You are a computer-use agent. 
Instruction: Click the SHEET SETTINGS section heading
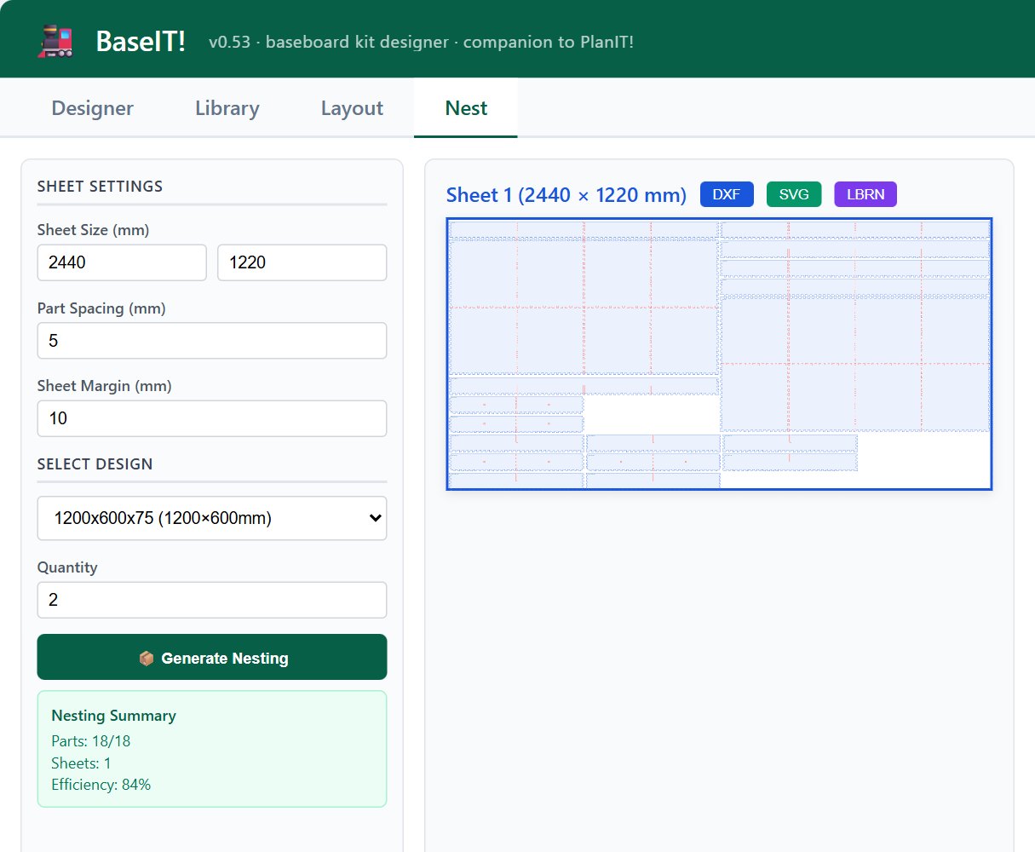(100, 187)
